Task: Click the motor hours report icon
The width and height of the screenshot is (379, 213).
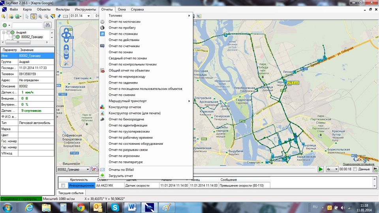Action: coord(103,21)
